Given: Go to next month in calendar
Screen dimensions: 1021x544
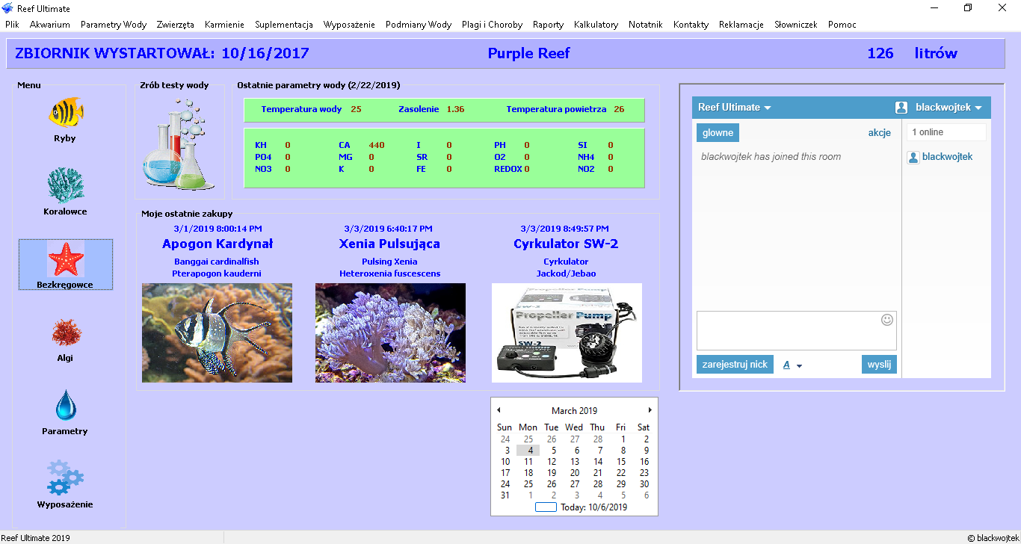Looking at the screenshot, I should 650,410.
